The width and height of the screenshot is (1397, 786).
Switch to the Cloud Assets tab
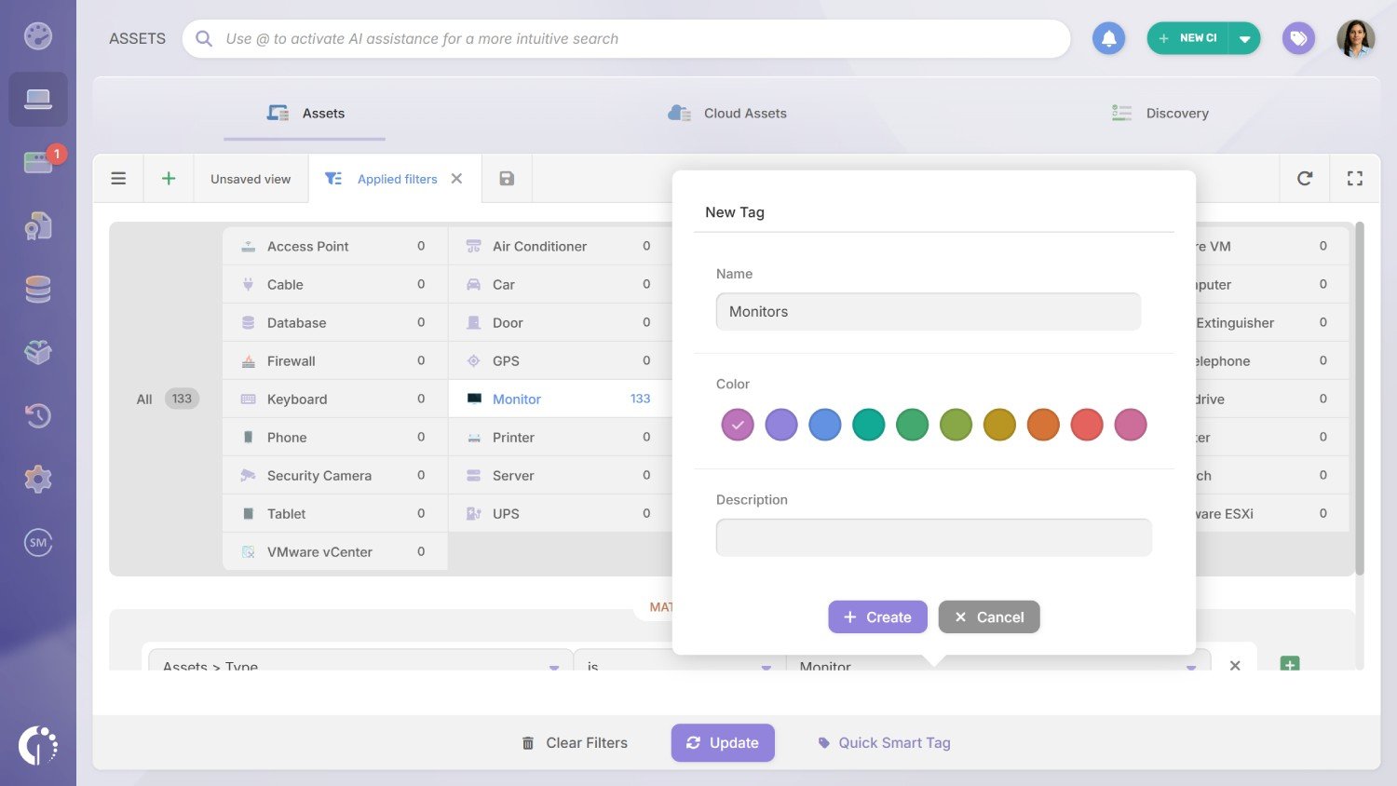[x=745, y=113]
